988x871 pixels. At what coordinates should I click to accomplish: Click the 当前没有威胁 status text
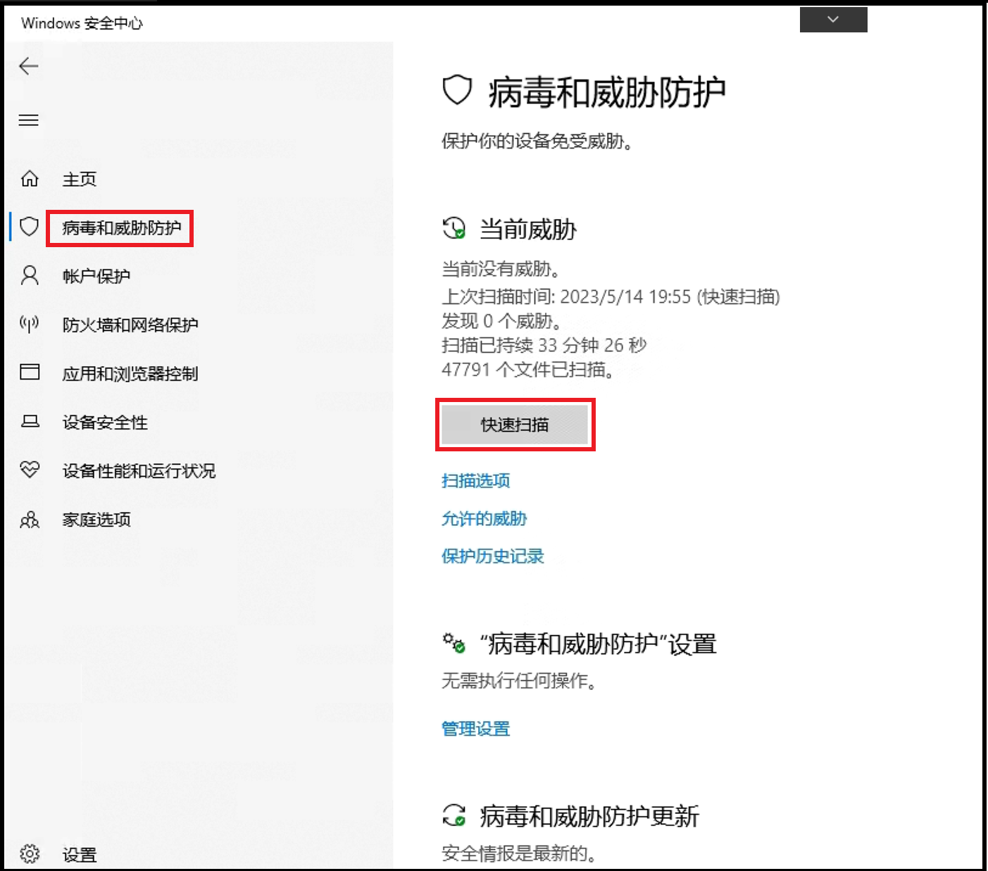(501, 269)
